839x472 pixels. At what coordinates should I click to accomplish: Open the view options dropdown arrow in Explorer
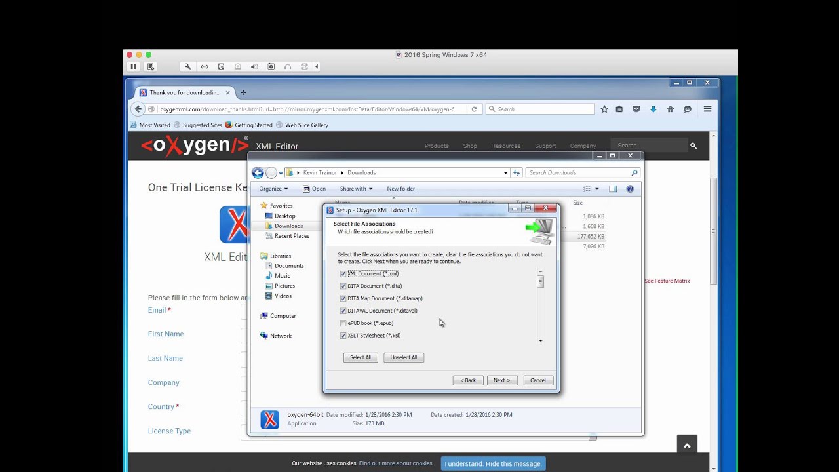(x=596, y=189)
